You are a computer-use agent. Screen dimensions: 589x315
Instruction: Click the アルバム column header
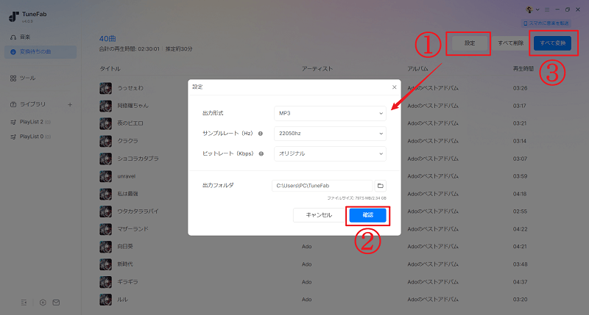tap(417, 69)
